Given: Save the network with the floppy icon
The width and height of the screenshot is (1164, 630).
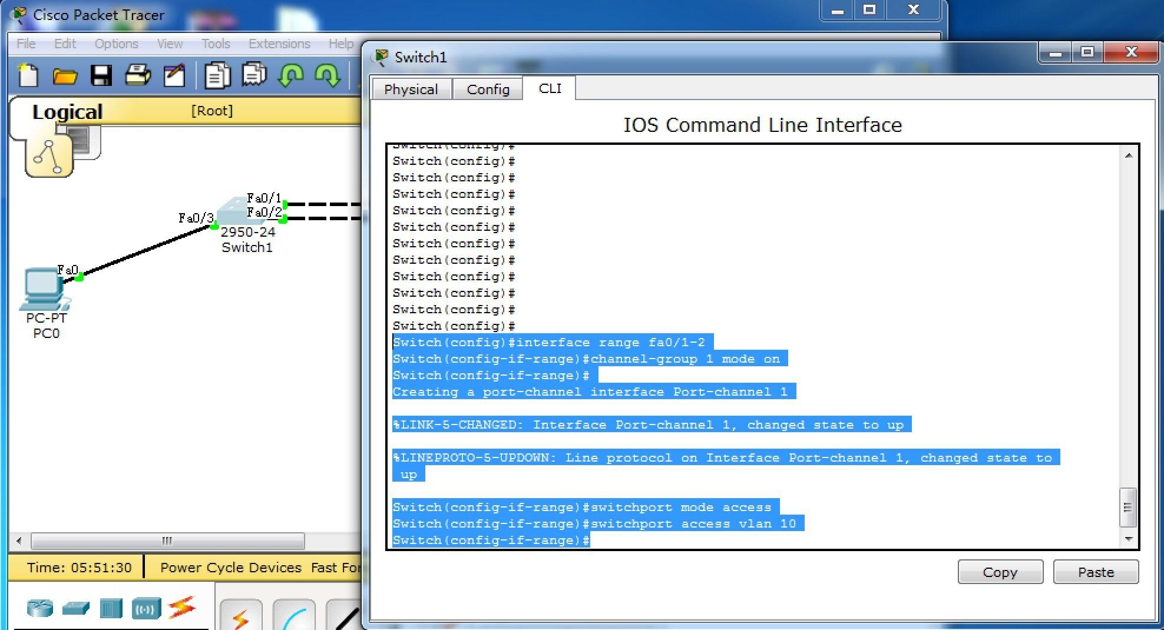Looking at the screenshot, I should pyautogui.click(x=101, y=76).
